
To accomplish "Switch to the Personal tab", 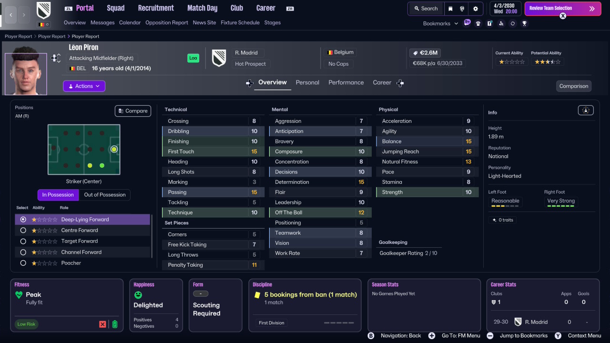I will [307, 82].
